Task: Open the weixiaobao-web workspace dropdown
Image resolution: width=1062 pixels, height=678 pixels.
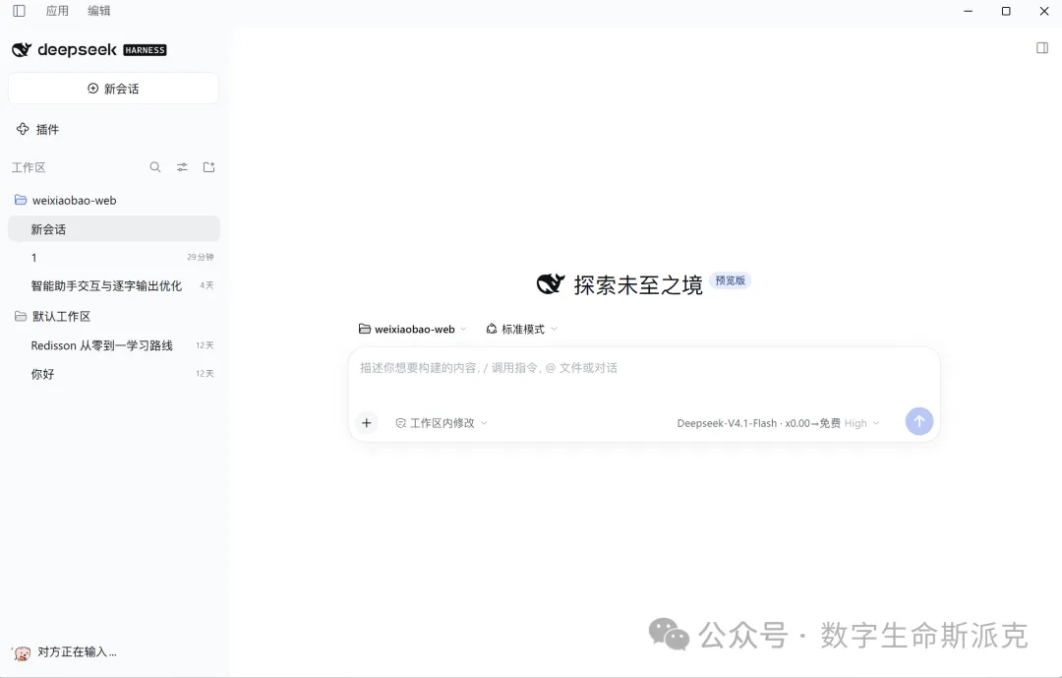Action: 412,329
